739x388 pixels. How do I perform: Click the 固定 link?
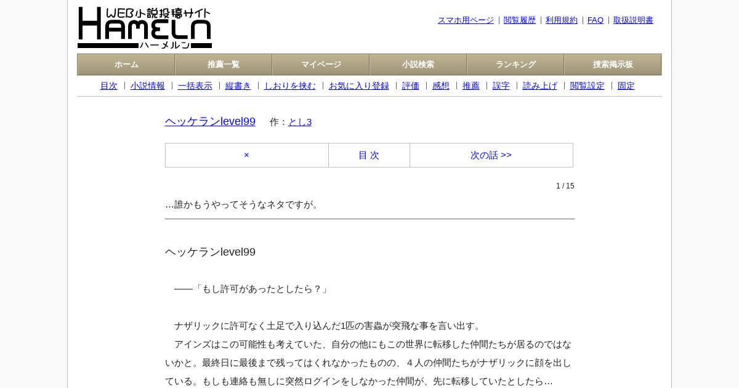pos(626,86)
